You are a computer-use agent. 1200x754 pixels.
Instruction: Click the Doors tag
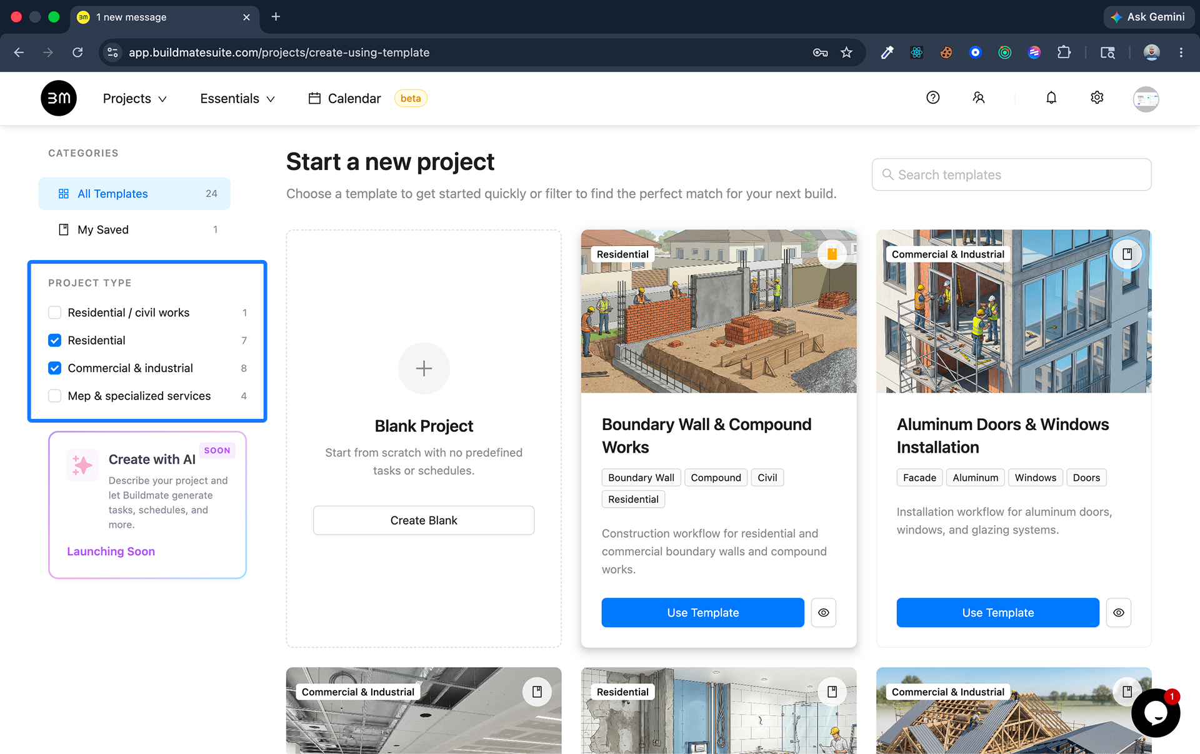[1086, 478]
